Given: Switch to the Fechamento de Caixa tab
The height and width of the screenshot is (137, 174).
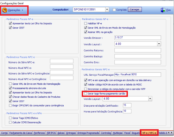Looking at the screenshot, I should pyautogui.click(x=21, y=133).
